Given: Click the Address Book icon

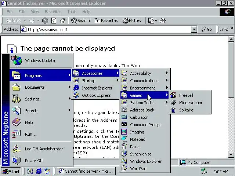Looking at the screenshot, I should (x=124, y=110).
